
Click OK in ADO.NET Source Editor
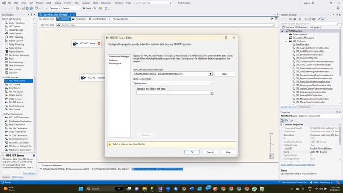[192, 152]
